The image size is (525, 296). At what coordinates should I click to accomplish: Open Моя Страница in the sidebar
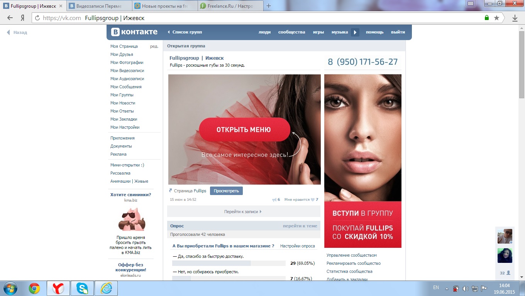tap(124, 46)
